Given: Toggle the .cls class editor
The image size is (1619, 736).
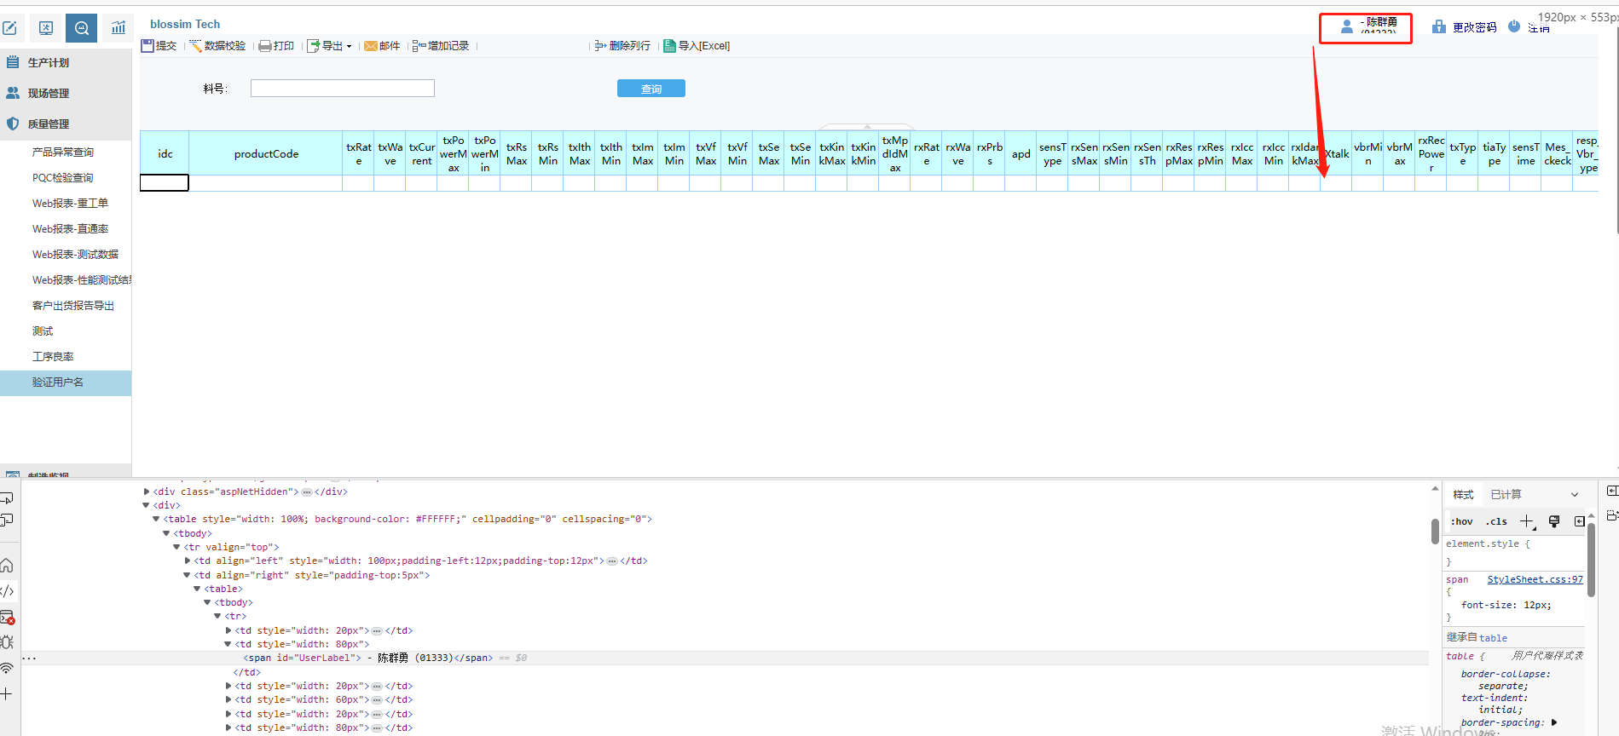Looking at the screenshot, I should [x=1496, y=521].
